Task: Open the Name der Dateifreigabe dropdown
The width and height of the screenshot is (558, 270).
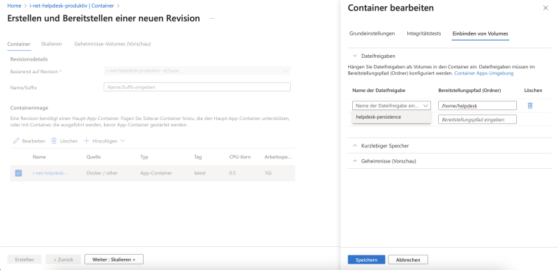Action: pos(391,105)
